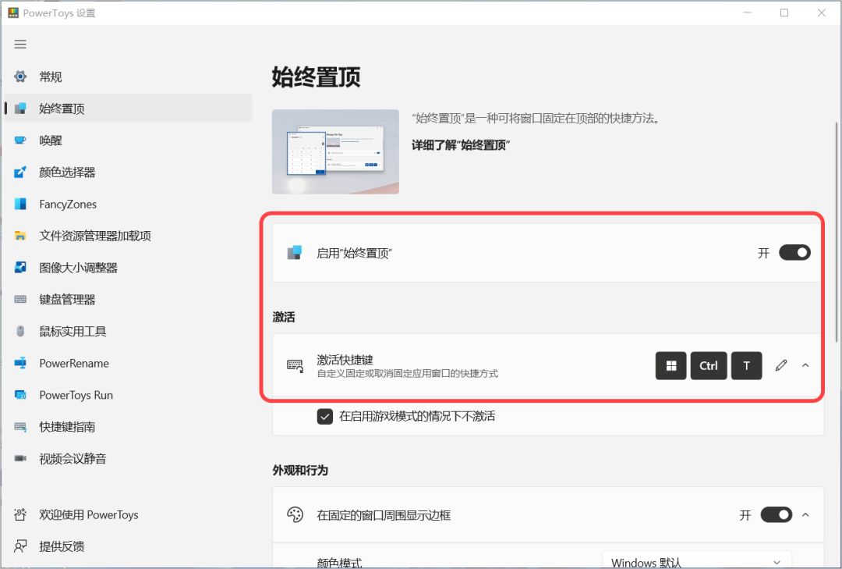Select the 唤醒 coffee cup icon

20,140
